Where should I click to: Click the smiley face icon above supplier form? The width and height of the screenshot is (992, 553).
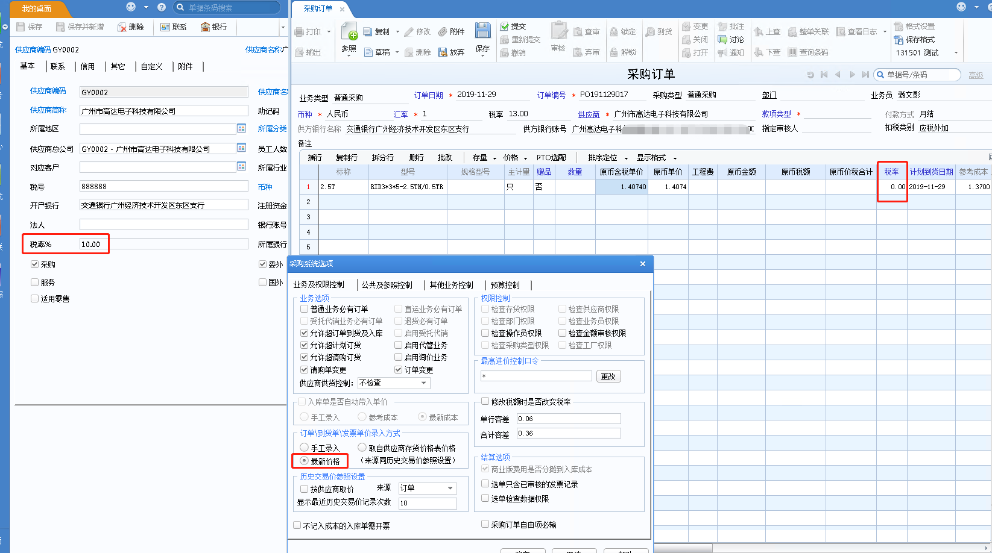[131, 7]
